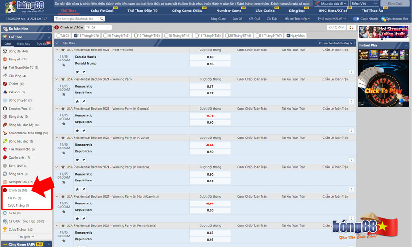Open the Bảng Cược link
Screen dimensions: 412x247
click(218, 19)
